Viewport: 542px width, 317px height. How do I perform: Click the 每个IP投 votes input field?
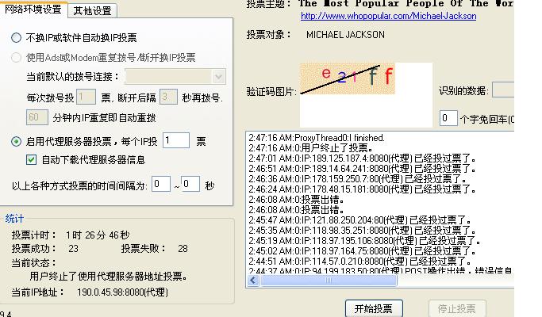[176, 141]
